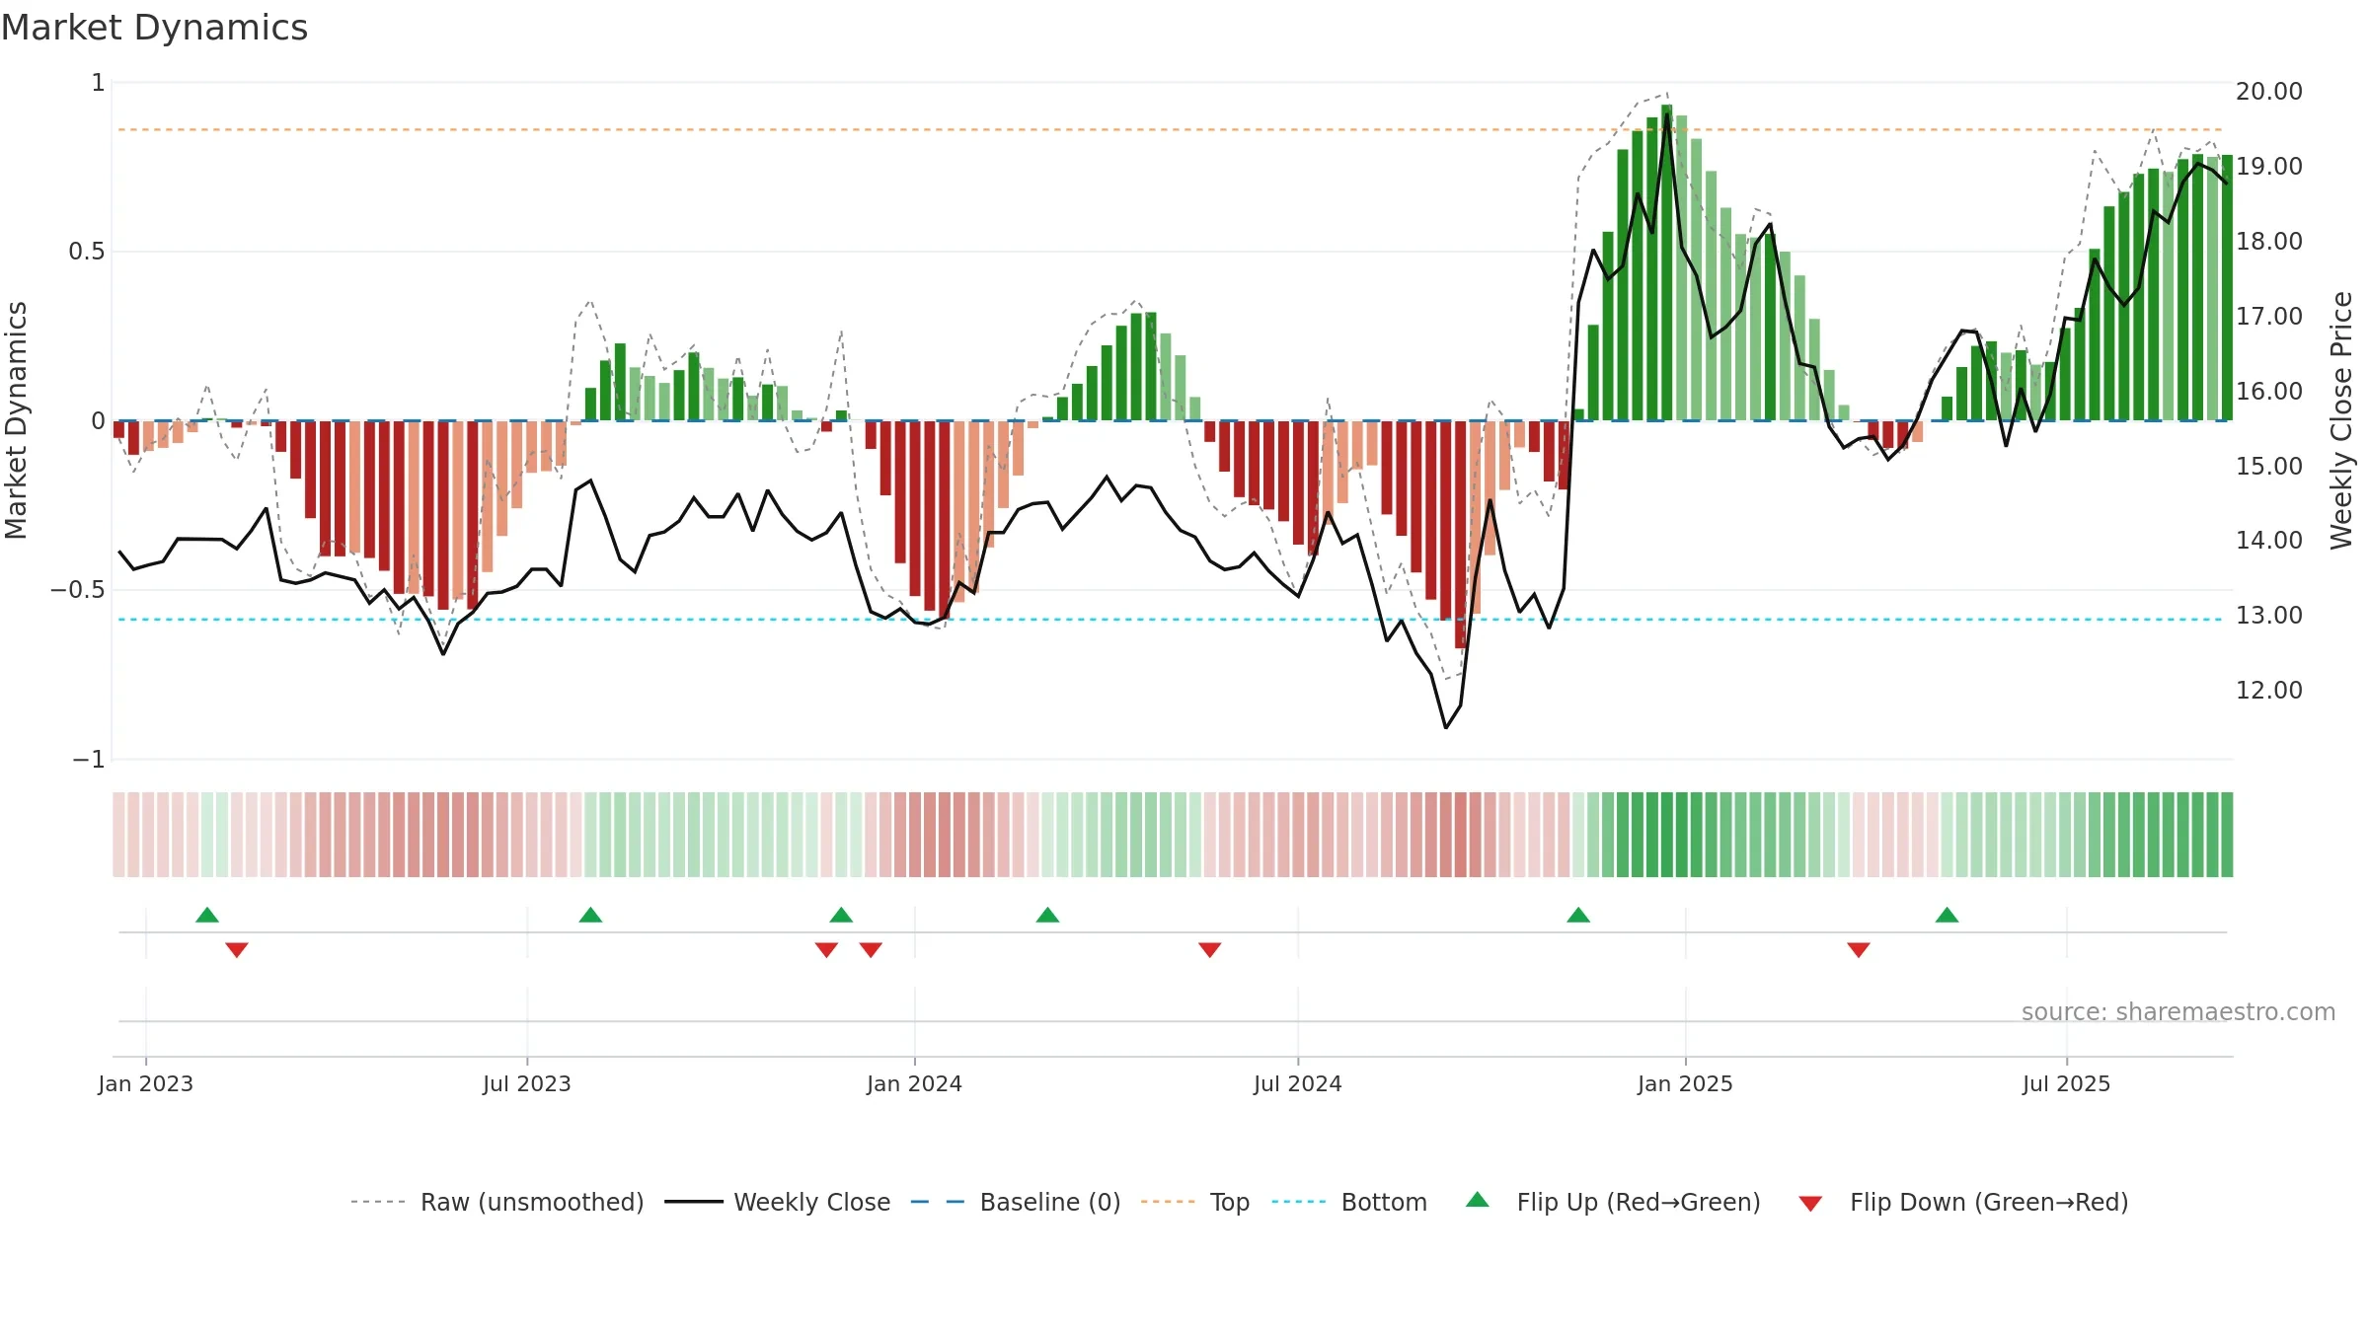Viewport: 2369px width, 1332px height.
Task: Toggle the Raw (unsmoothed) legend entry
Action: pyautogui.click(x=497, y=1202)
